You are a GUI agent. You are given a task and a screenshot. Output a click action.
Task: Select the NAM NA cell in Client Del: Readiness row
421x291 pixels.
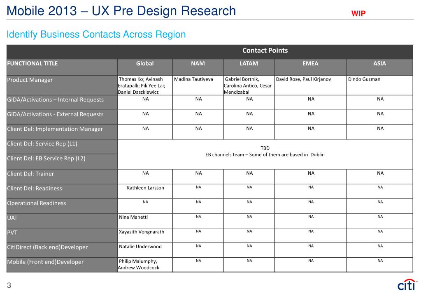(x=198, y=191)
